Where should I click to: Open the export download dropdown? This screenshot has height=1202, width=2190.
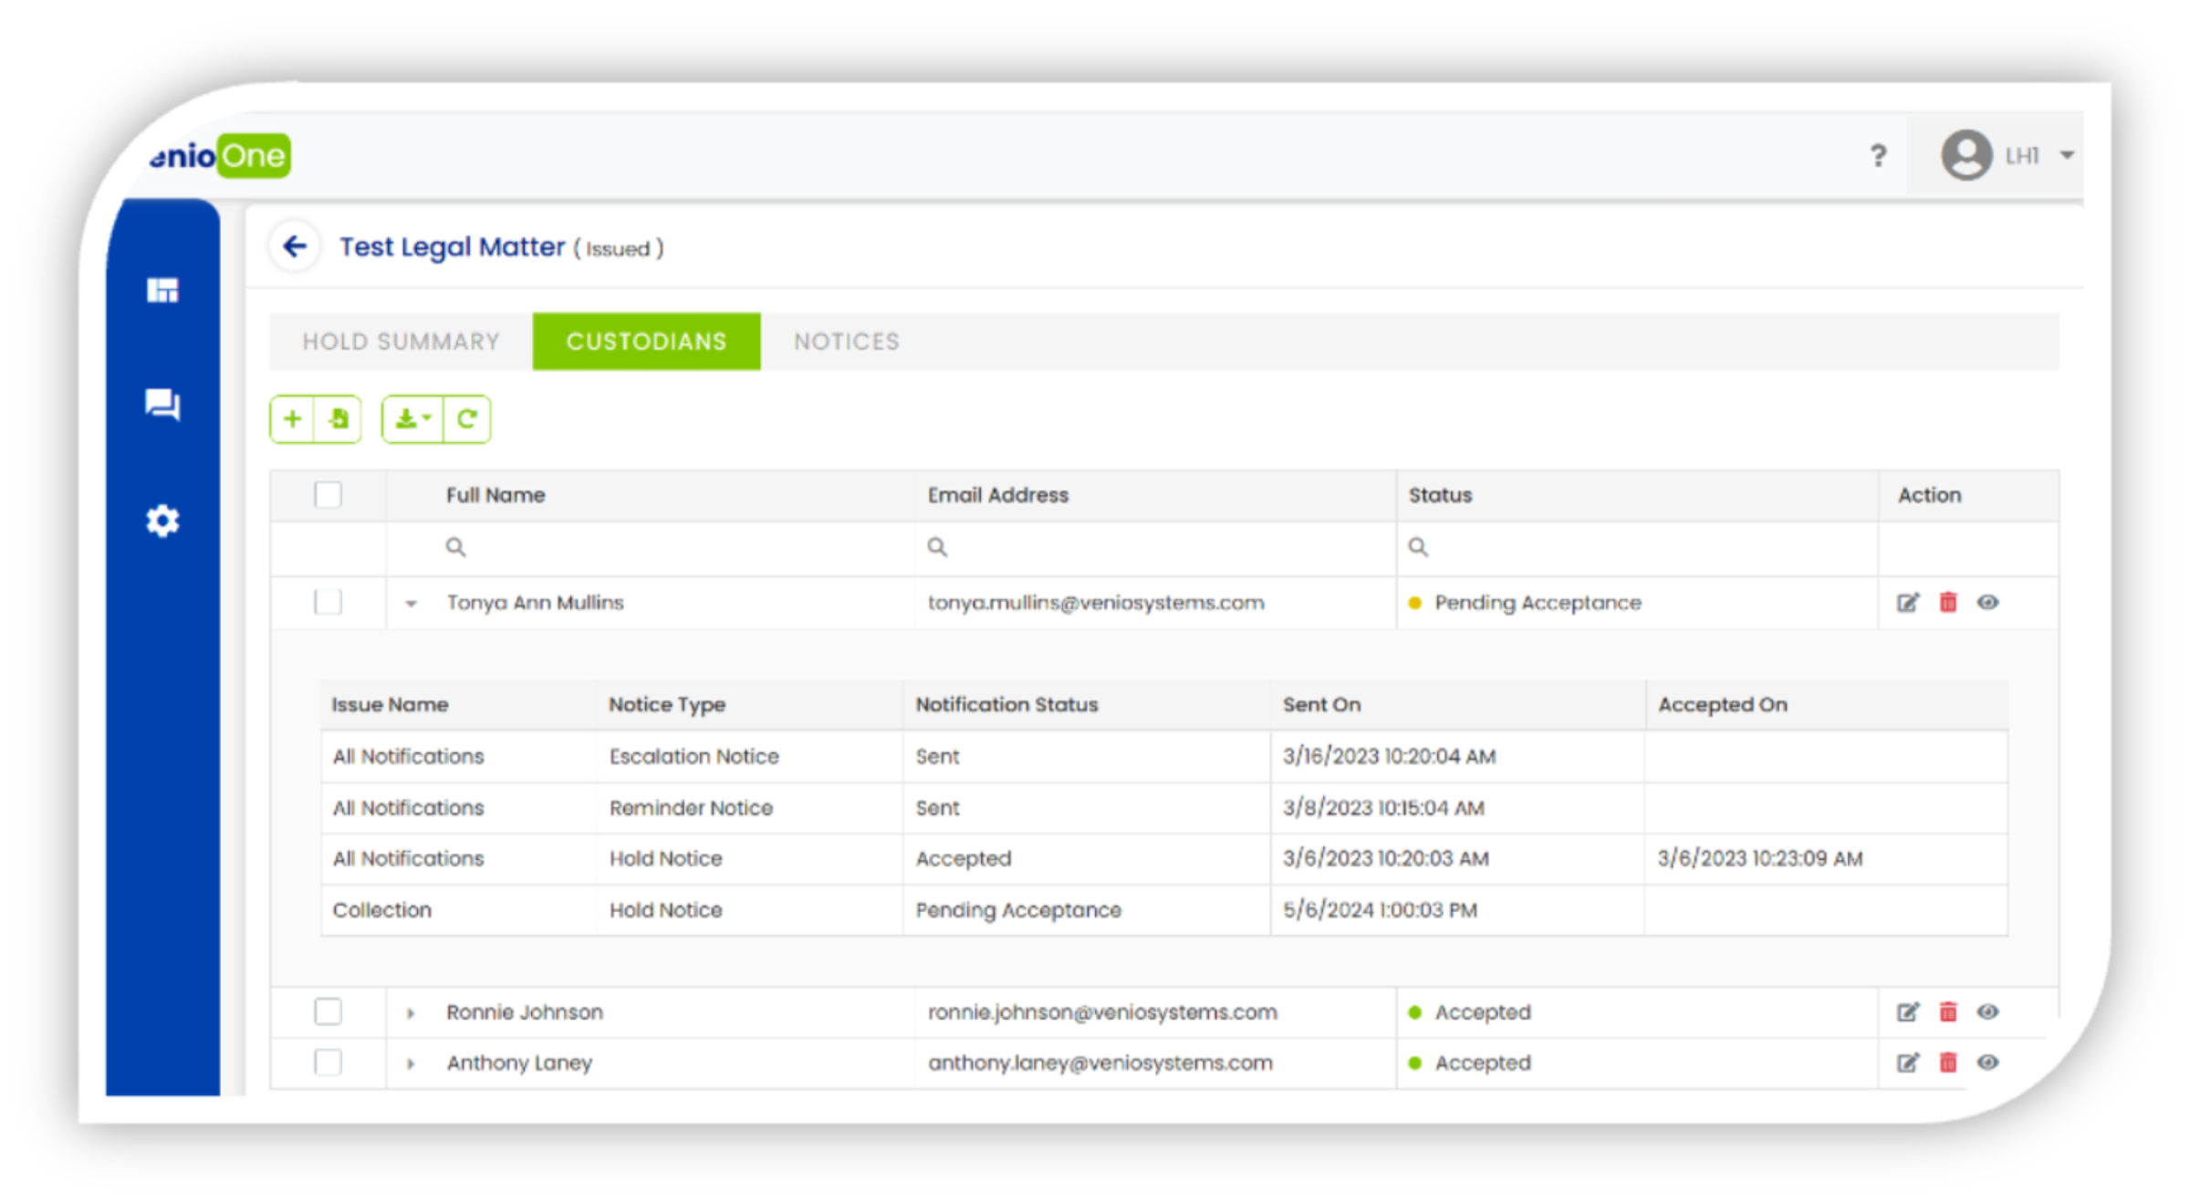[x=412, y=420]
